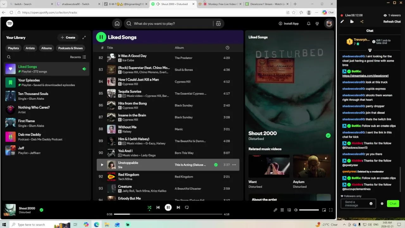Open the Asylum related music video thumbnail
405x228 pixels.
pyautogui.click(x=312, y=165)
